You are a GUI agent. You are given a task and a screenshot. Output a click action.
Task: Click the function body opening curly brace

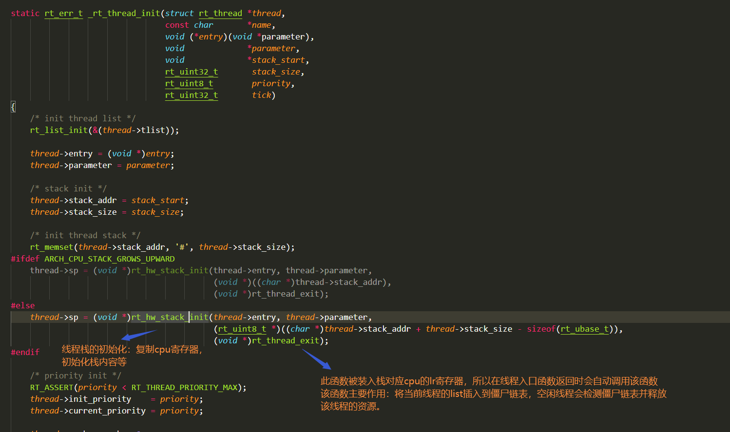[x=13, y=107]
